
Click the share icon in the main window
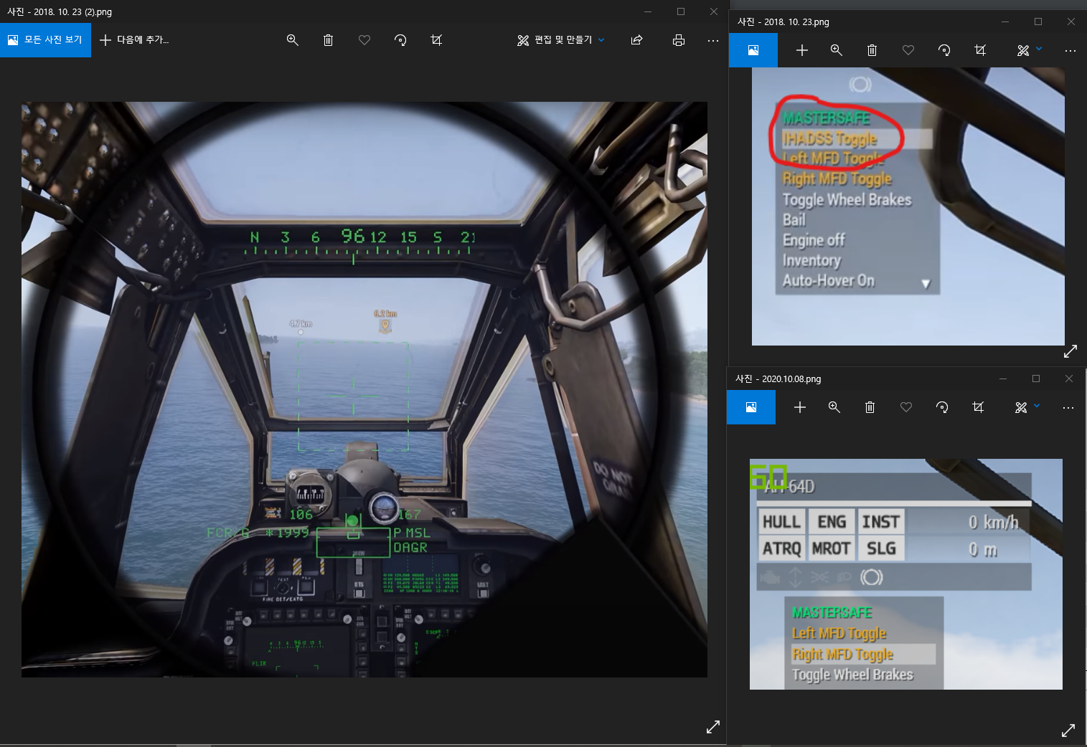636,40
